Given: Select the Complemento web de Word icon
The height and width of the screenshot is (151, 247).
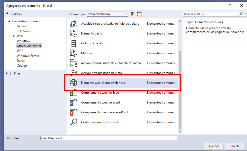Looking at the screenshot, I should pos(74,102).
